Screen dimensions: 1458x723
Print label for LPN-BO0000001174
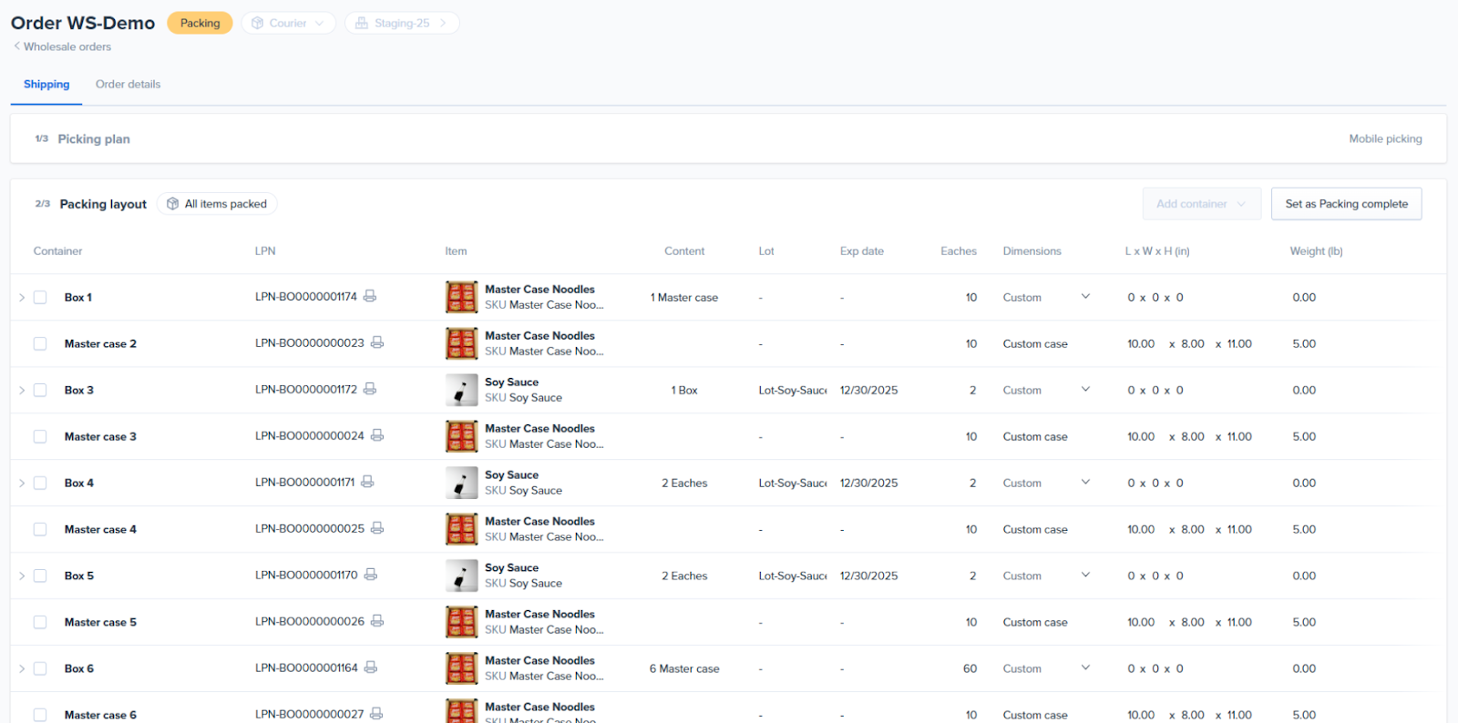pos(370,296)
